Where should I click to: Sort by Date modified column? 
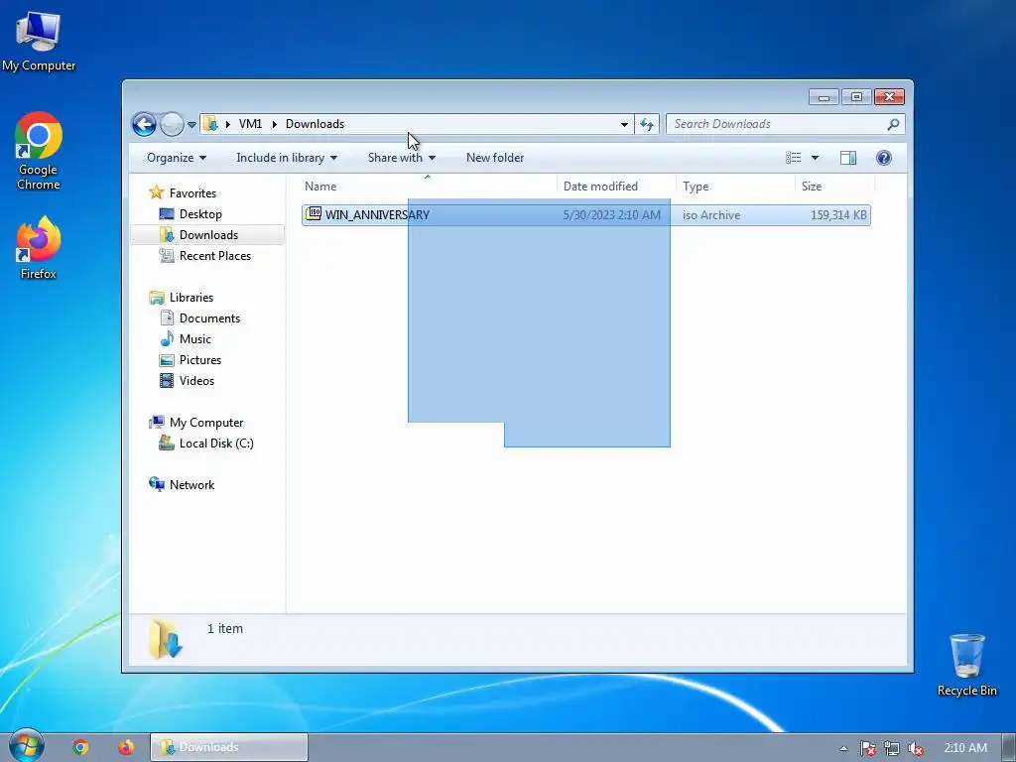pos(616,186)
